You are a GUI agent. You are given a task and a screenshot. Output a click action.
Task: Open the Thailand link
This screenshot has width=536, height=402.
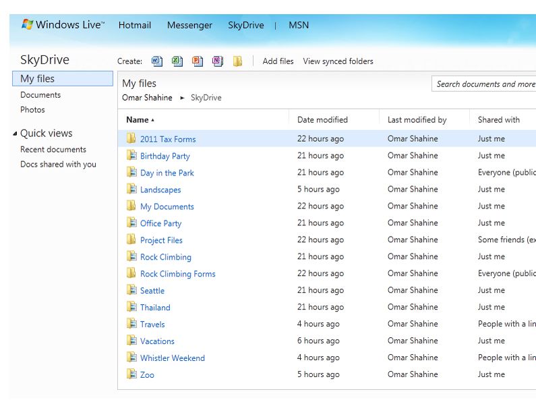(155, 308)
